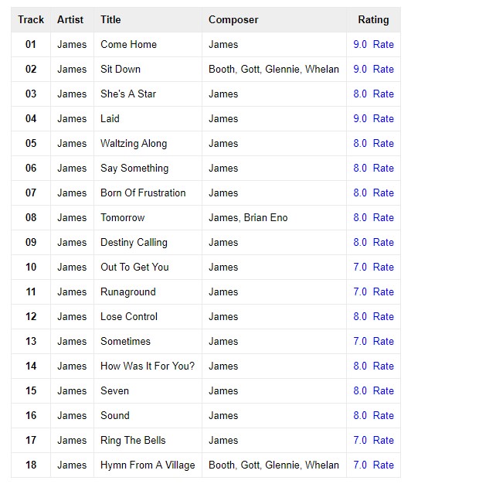Rate the track Out To Get You

(x=383, y=267)
